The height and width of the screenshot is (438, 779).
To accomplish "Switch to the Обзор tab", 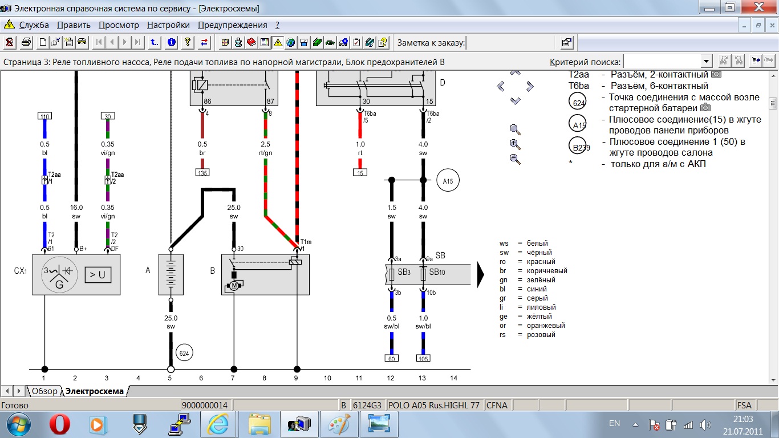I will tap(44, 391).
